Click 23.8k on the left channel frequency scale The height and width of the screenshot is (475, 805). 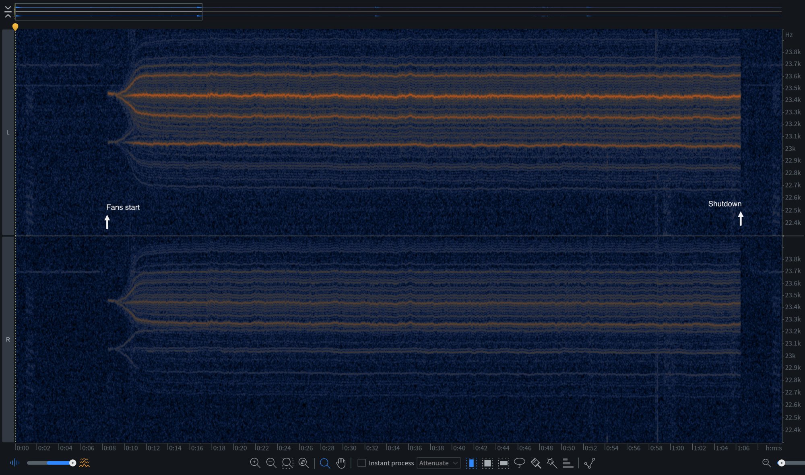[793, 52]
